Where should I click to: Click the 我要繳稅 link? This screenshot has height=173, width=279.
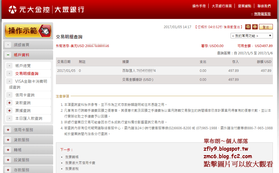72,169
